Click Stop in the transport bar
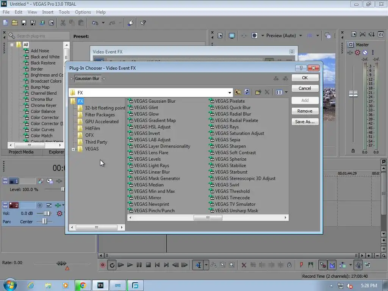 pos(148,265)
